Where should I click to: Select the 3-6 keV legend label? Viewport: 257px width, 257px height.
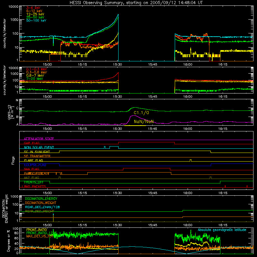click(33, 8)
